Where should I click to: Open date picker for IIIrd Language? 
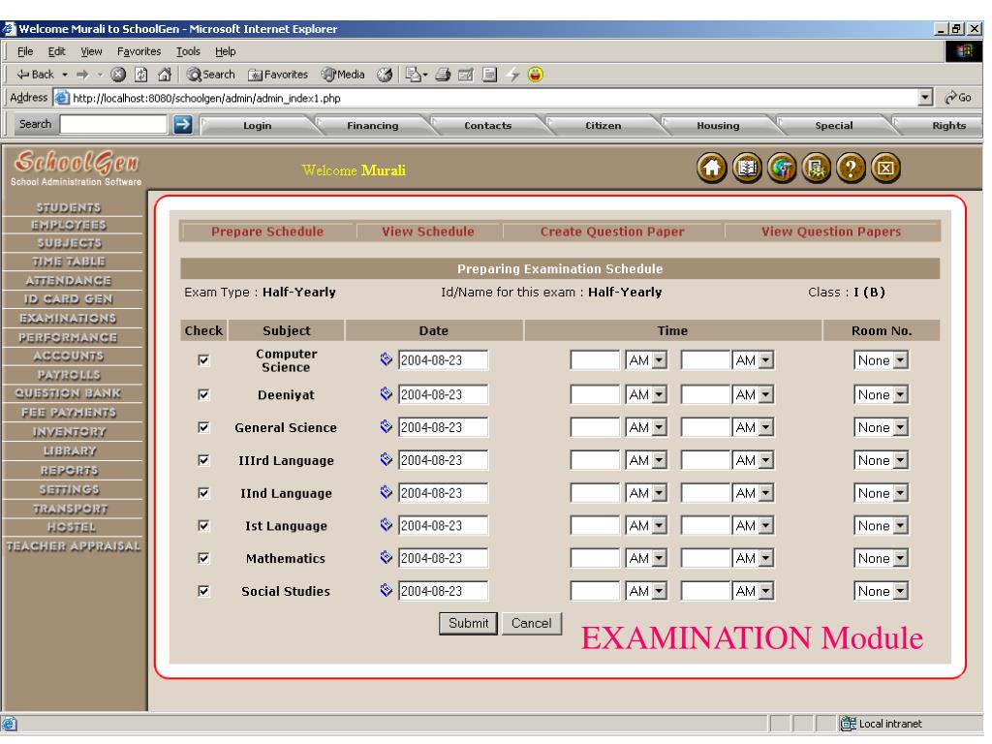coord(386,459)
